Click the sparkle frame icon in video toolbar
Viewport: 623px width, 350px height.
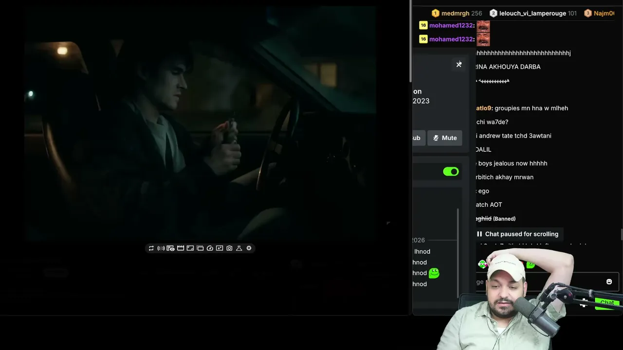pyautogui.click(x=220, y=248)
